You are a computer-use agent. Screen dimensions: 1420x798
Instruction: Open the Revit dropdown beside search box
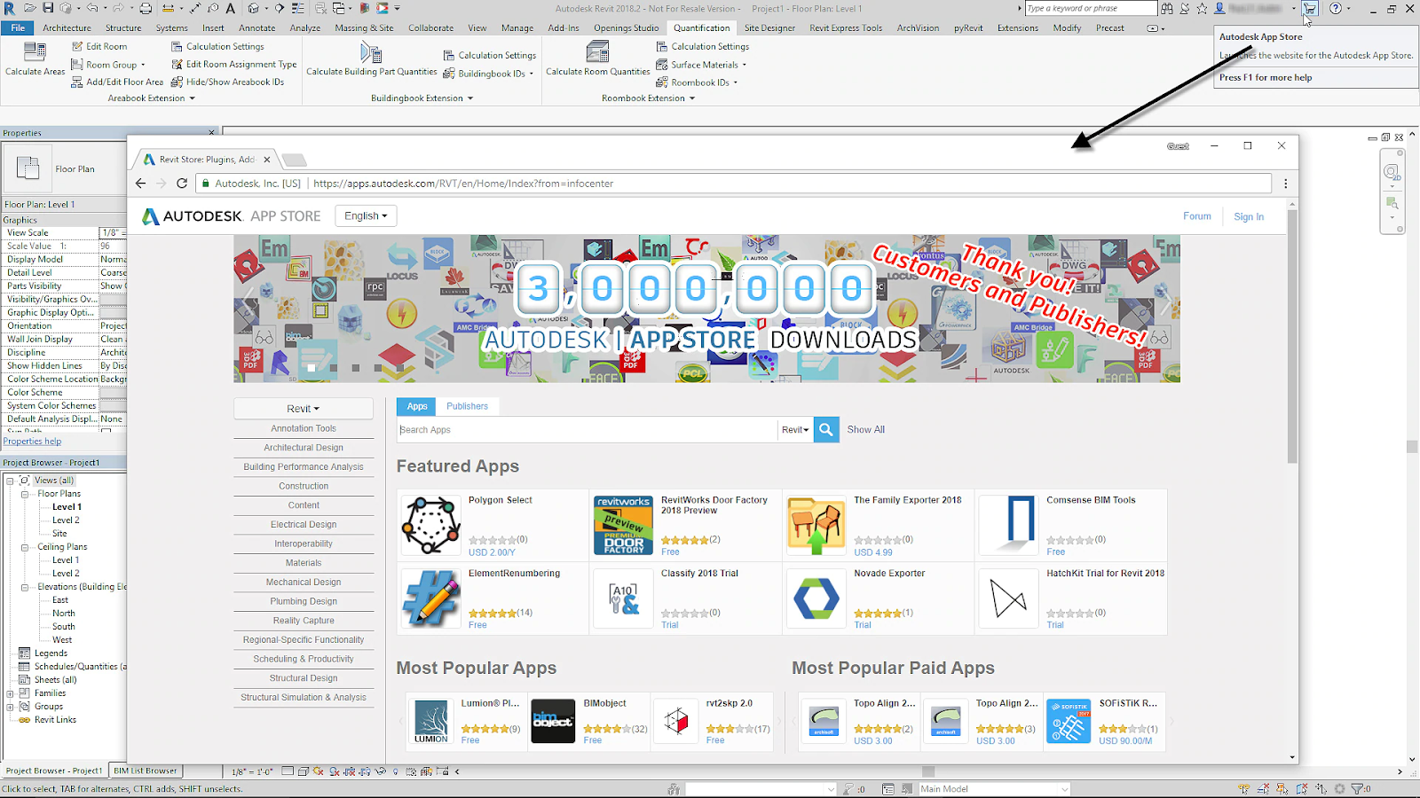795,429
